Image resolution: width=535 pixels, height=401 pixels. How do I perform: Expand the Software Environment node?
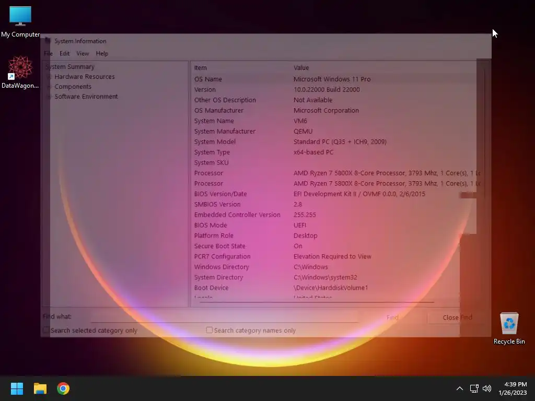[x=49, y=97]
